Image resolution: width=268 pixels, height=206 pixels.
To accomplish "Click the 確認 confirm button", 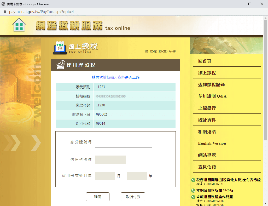I will [x=98, y=197].
